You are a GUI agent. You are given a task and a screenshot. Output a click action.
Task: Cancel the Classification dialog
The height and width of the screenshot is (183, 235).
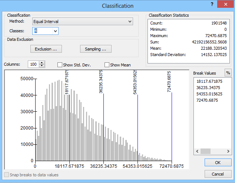[218, 174]
